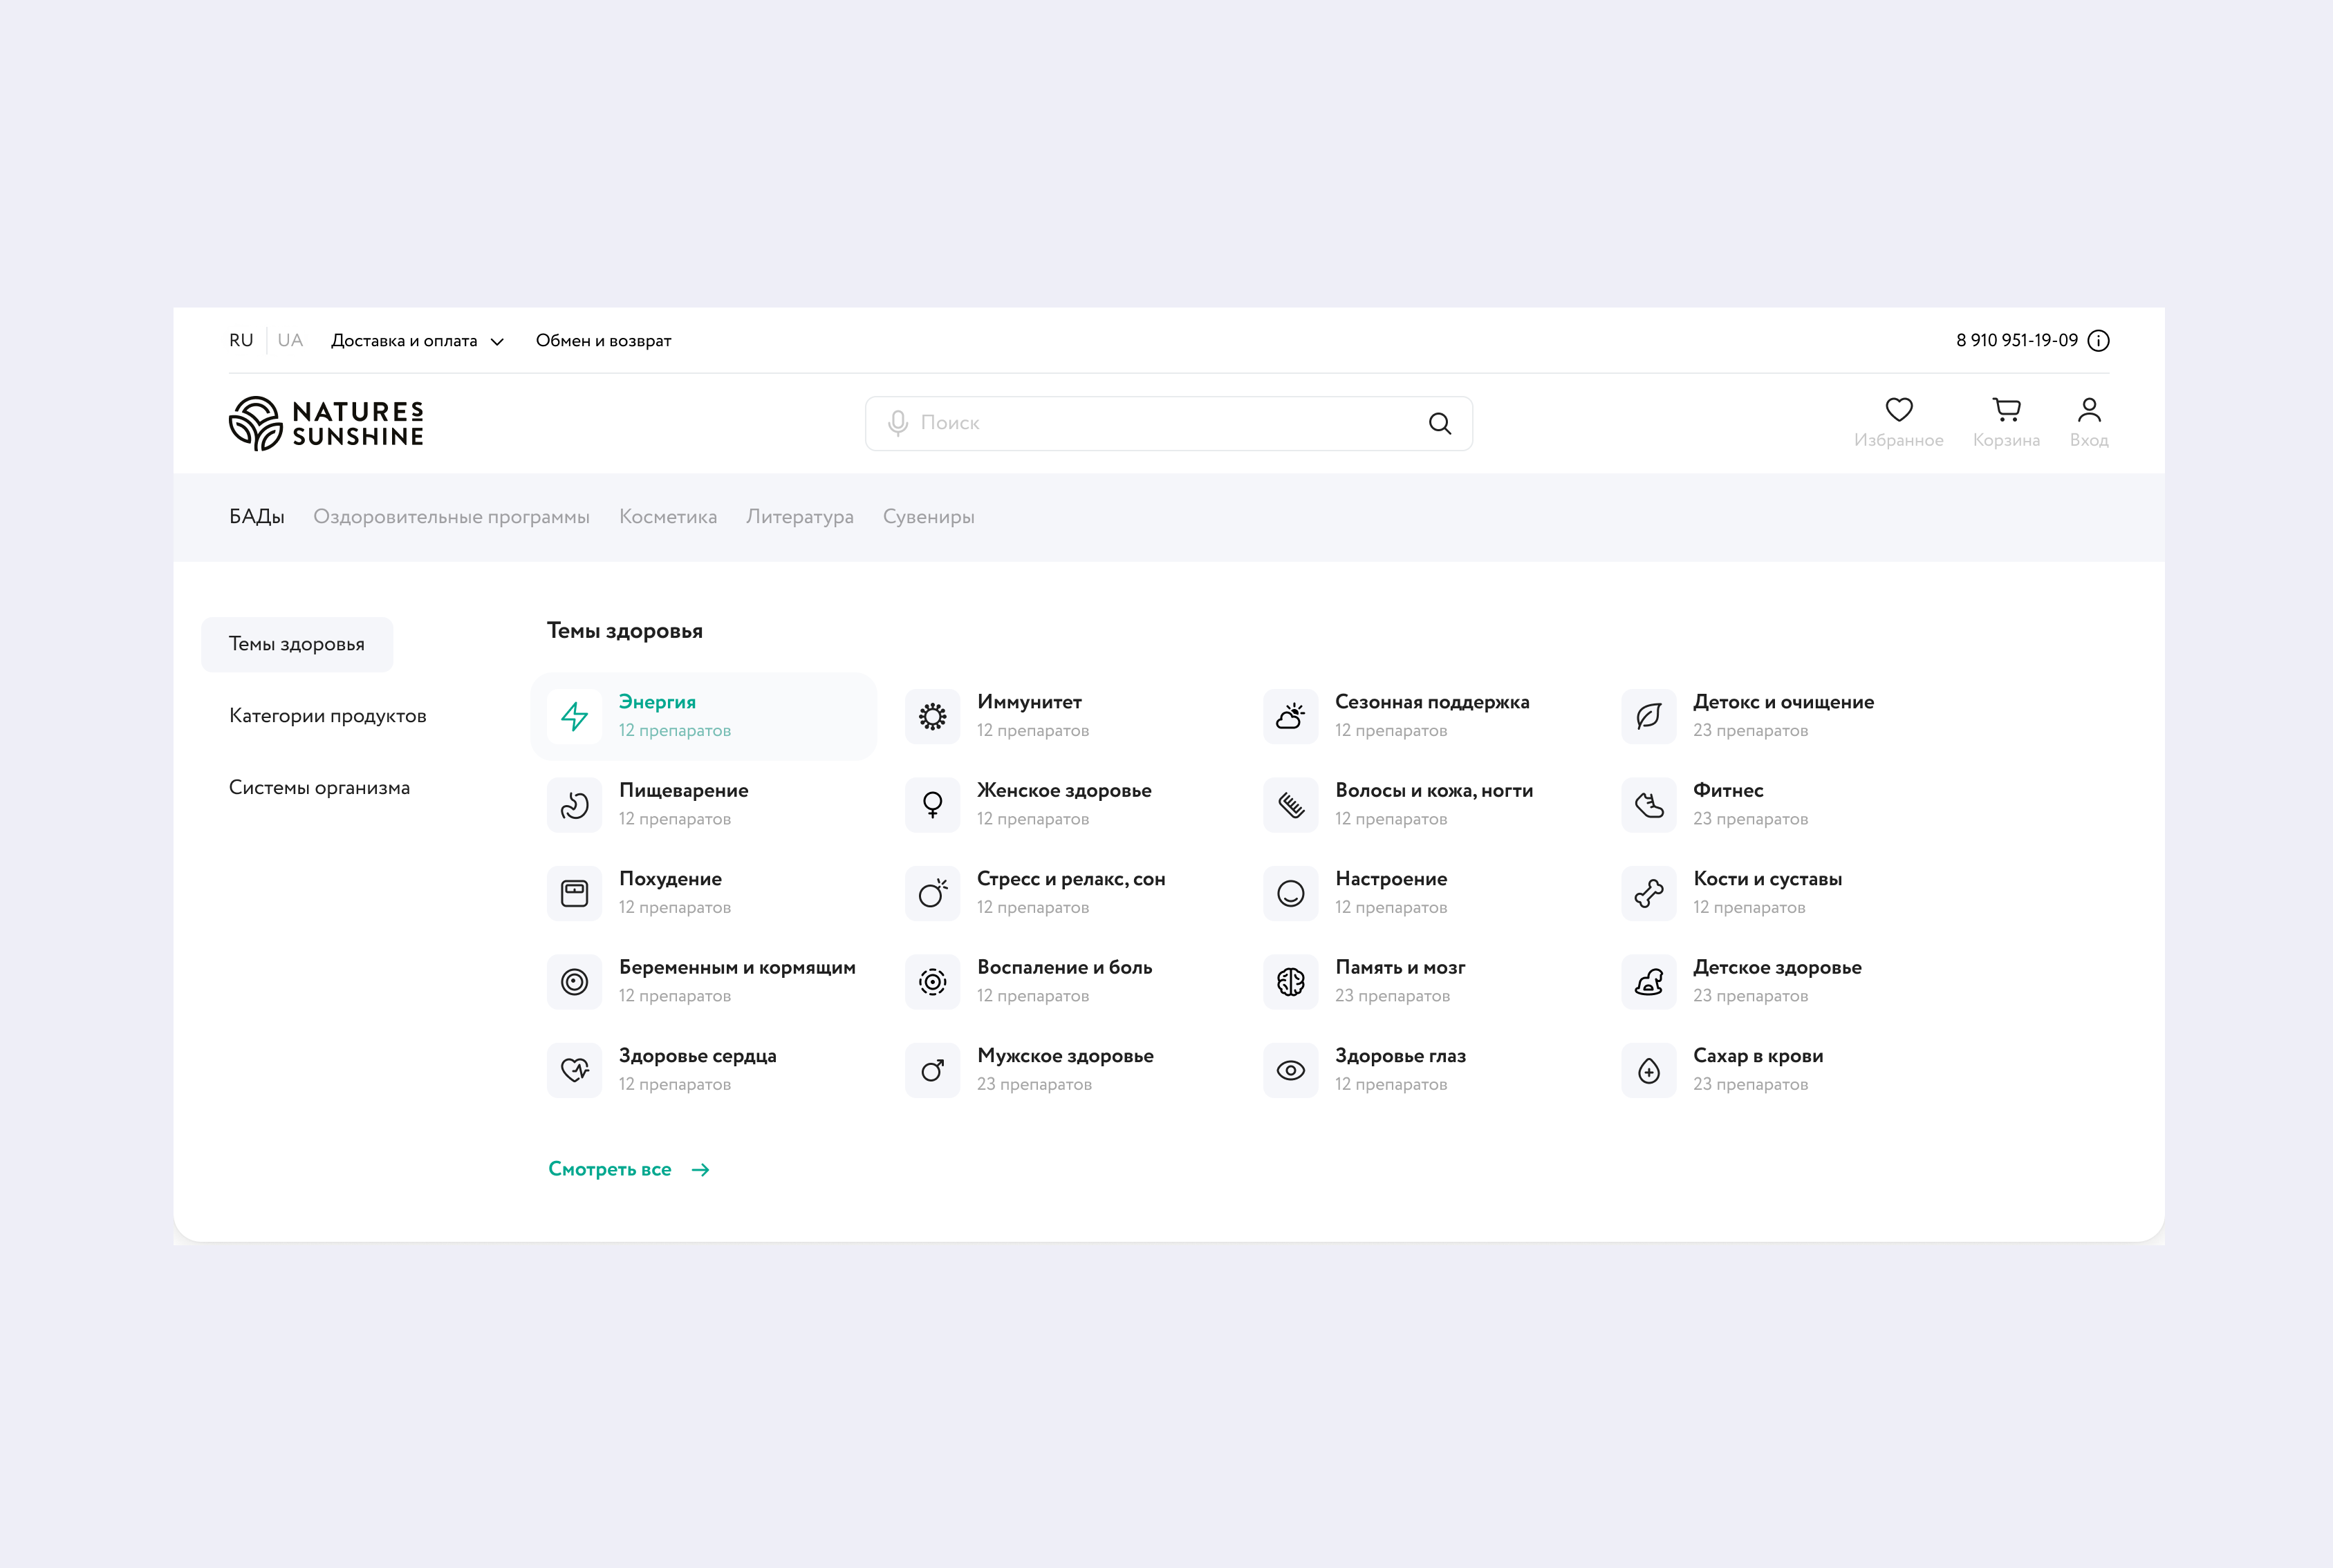Select Категории продуктов sidebar item

point(328,716)
